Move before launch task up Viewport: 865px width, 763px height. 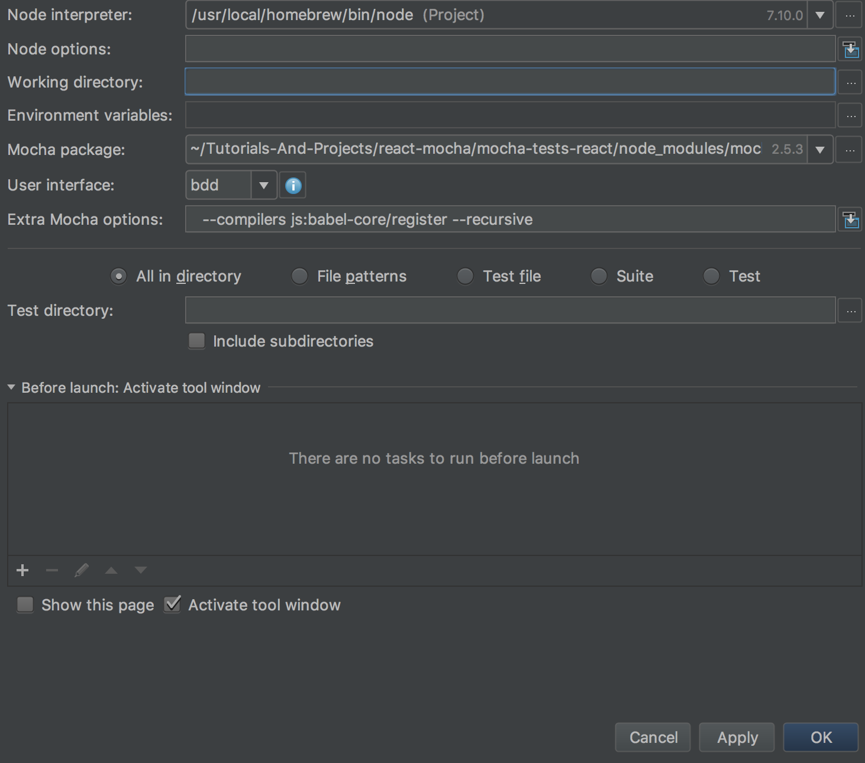[111, 570]
